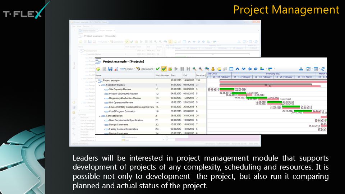This screenshot has width=345, height=194.
Task: Click the grayed-out folder icon
Action: (225, 69)
